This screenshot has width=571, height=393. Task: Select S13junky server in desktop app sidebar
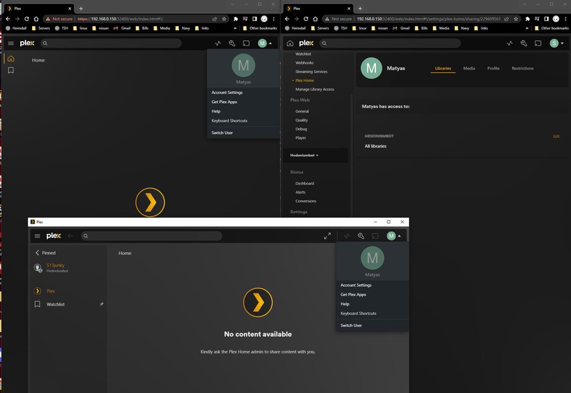pos(56,267)
